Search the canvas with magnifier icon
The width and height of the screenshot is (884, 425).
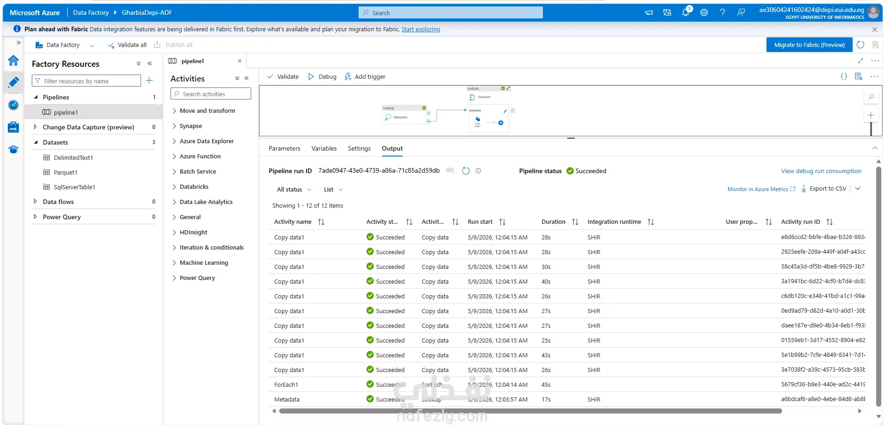(871, 97)
